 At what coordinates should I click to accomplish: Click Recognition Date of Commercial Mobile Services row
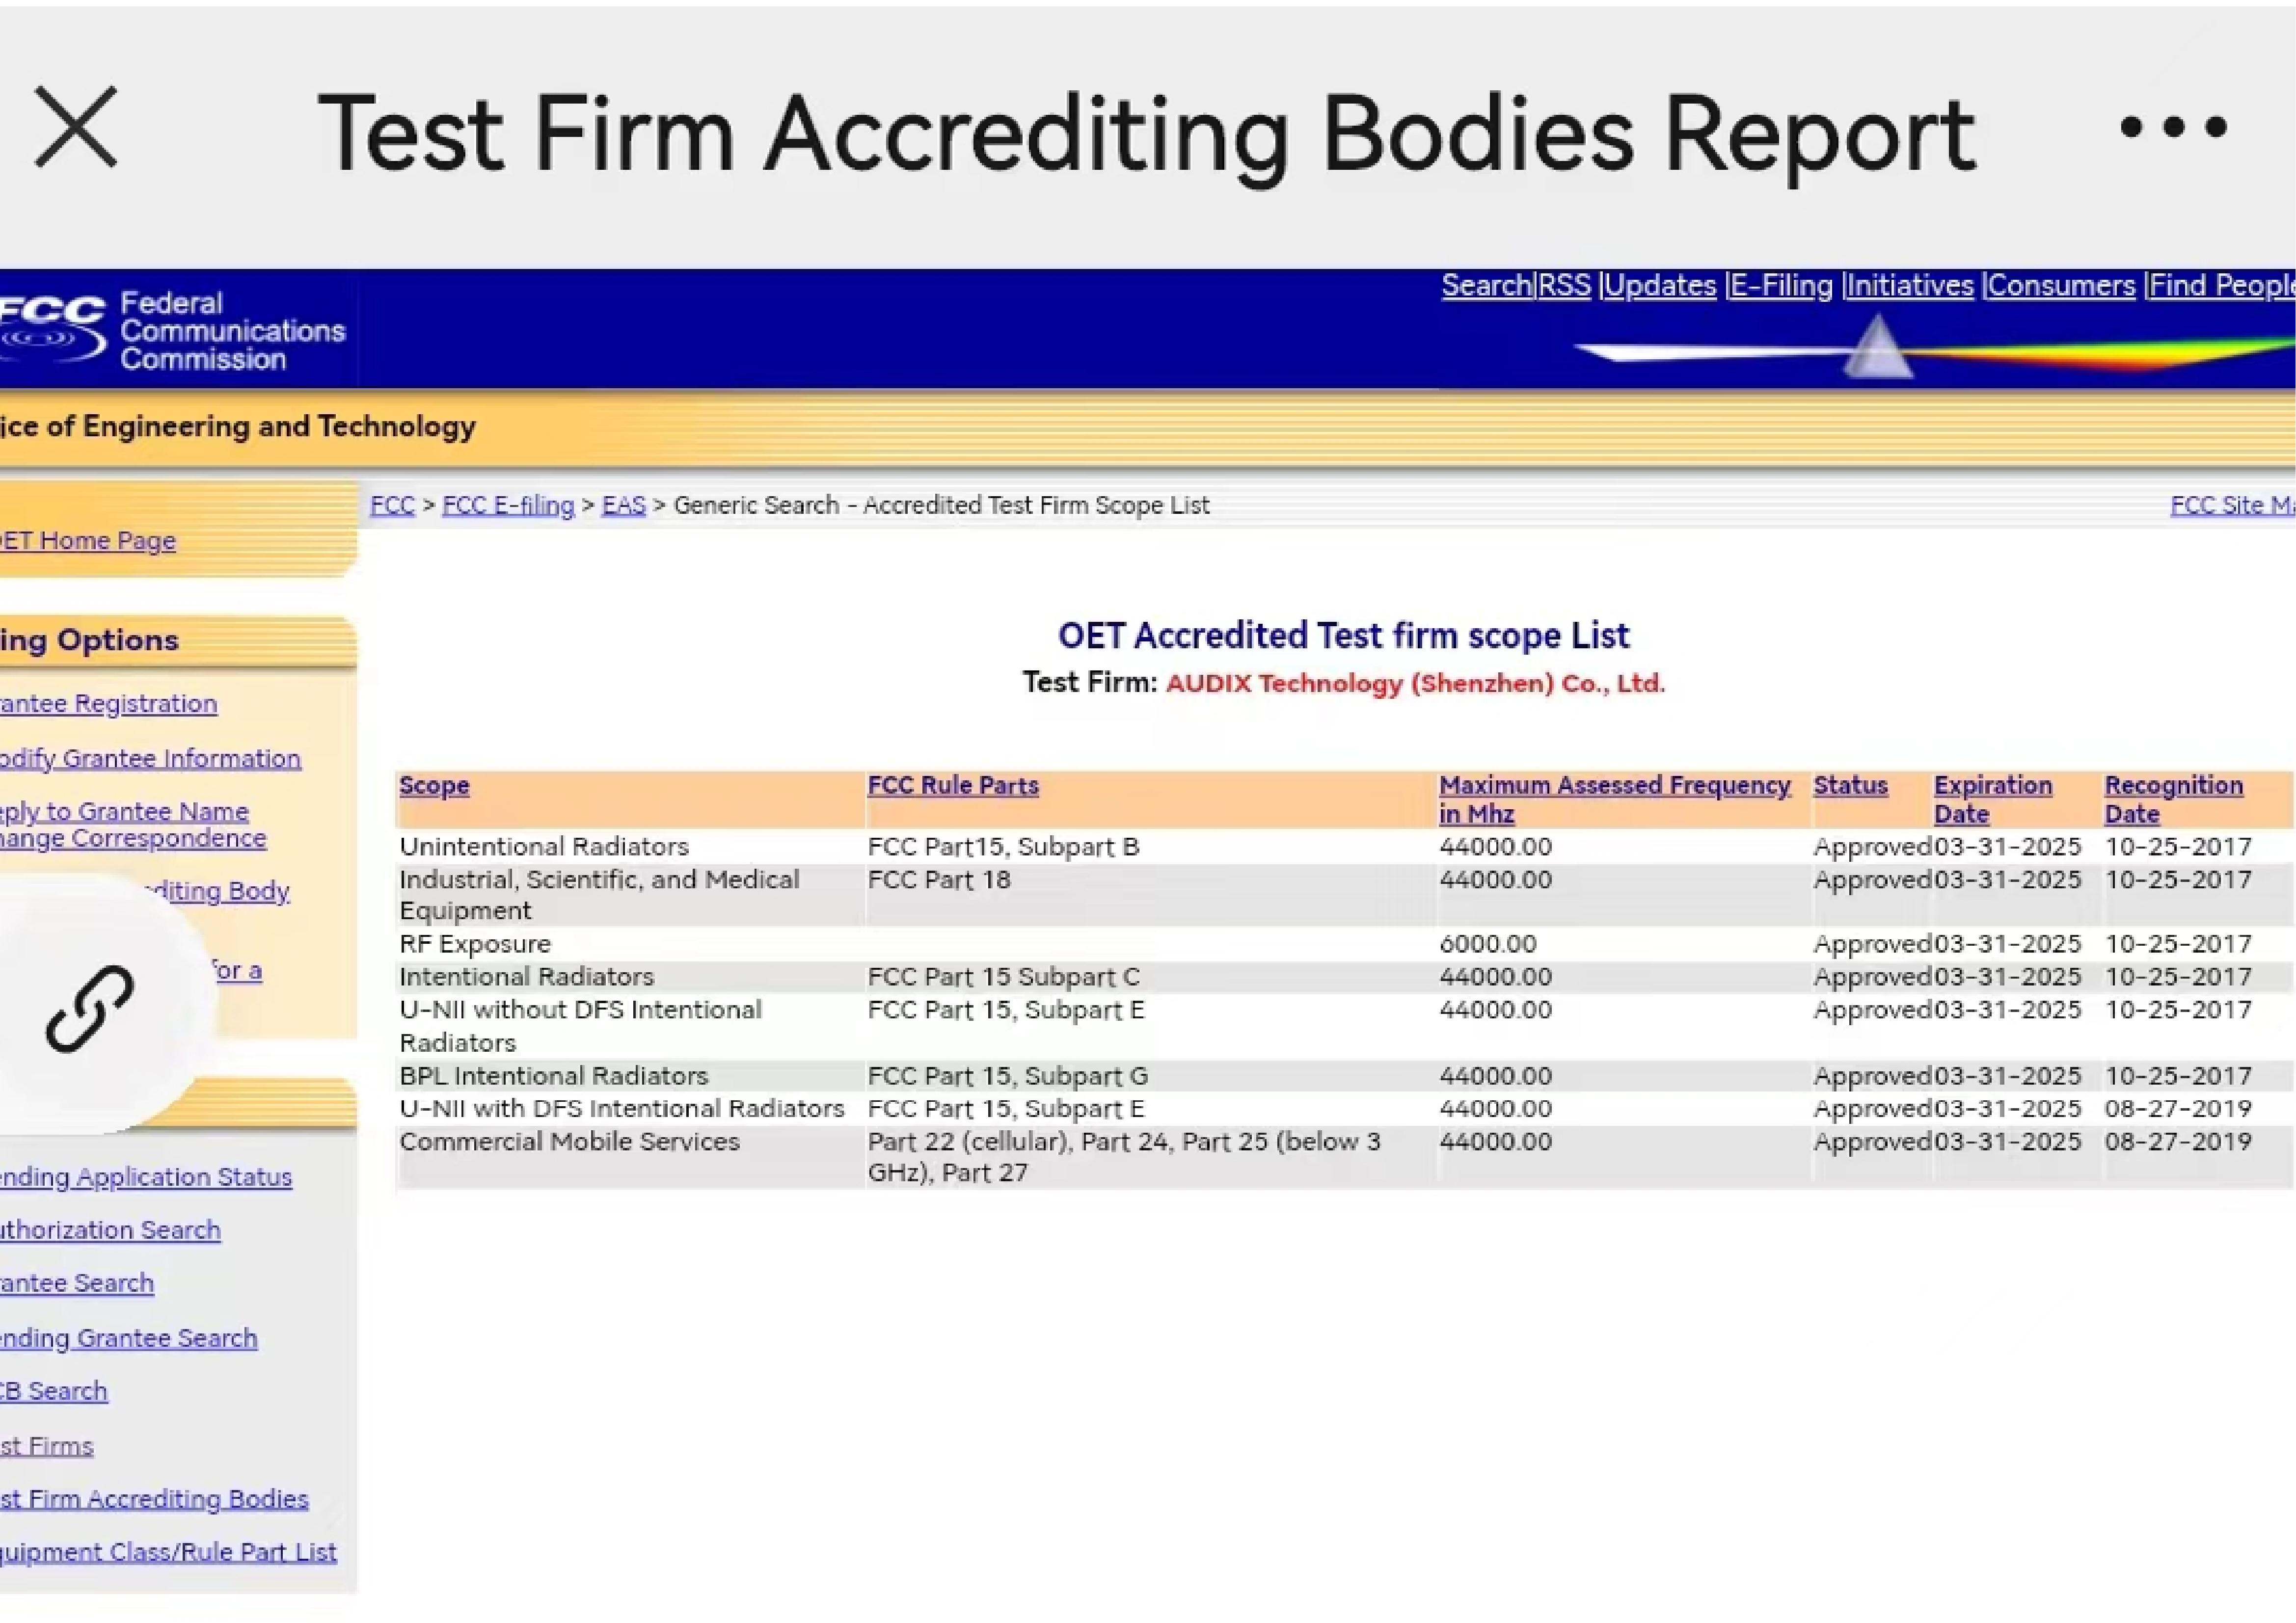2178,1142
